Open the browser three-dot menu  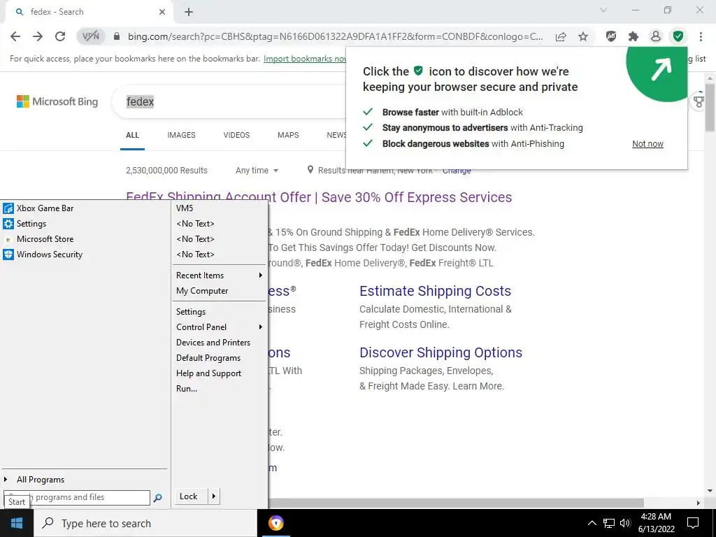pos(701,36)
